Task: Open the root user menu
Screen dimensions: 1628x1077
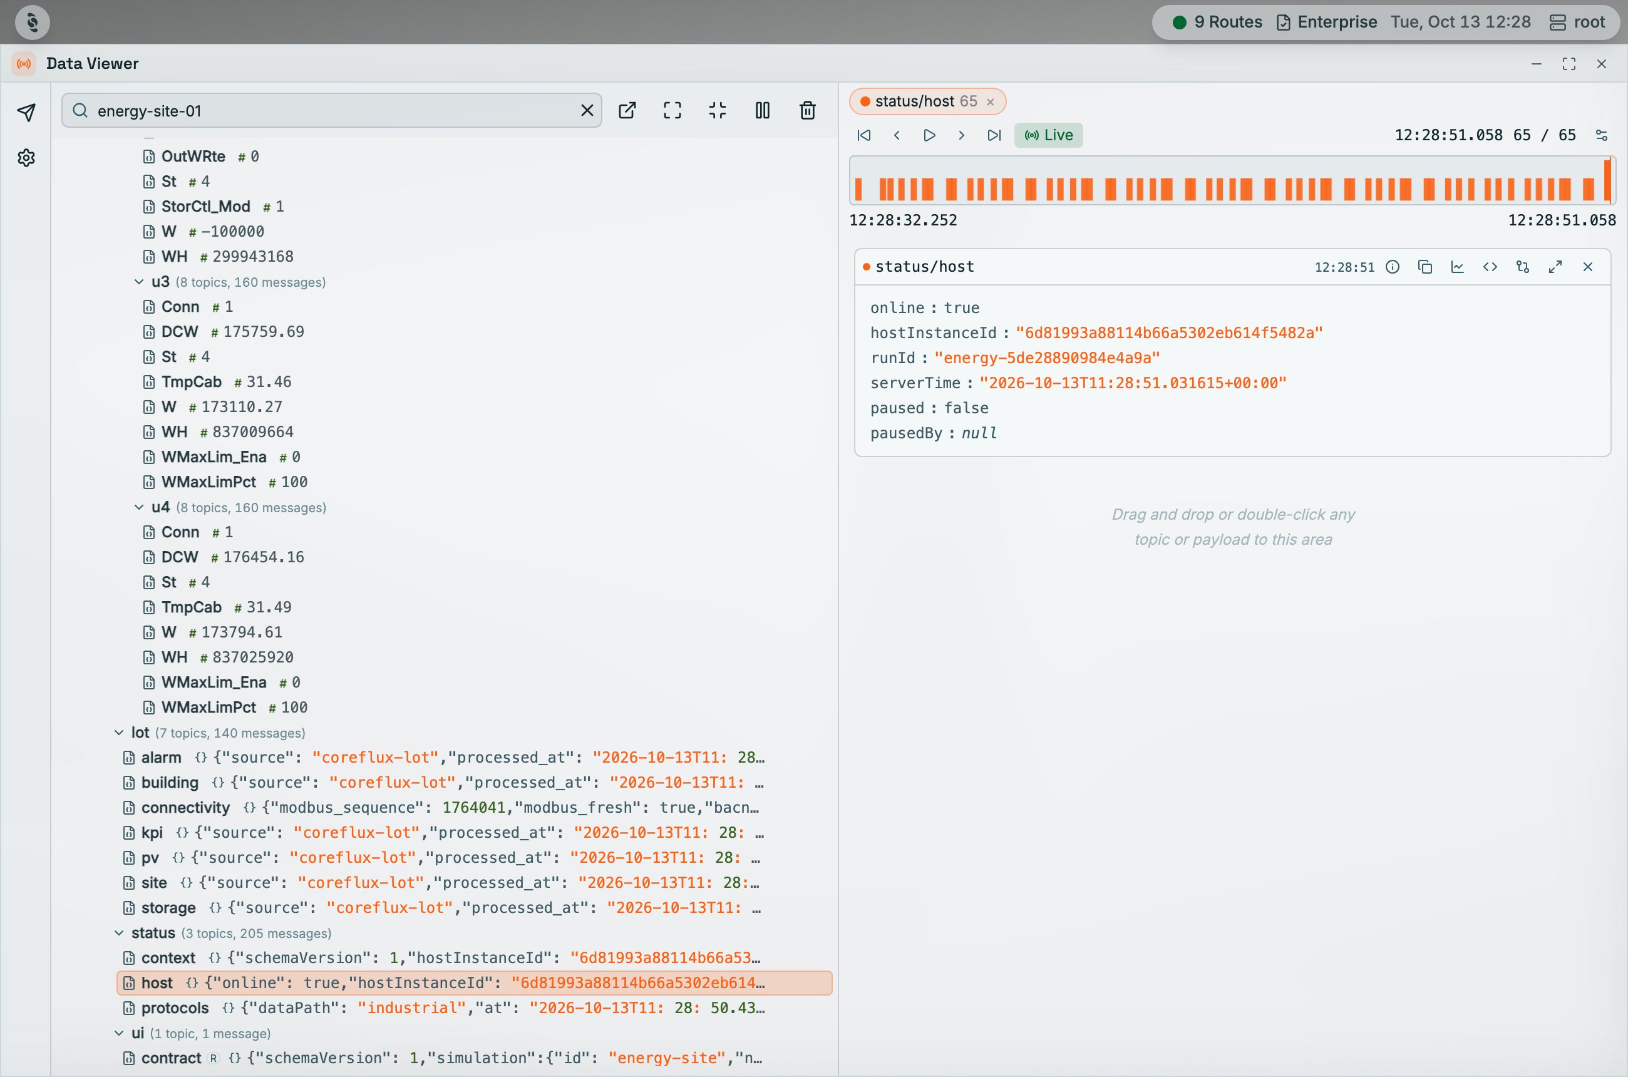Action: 1577,22
